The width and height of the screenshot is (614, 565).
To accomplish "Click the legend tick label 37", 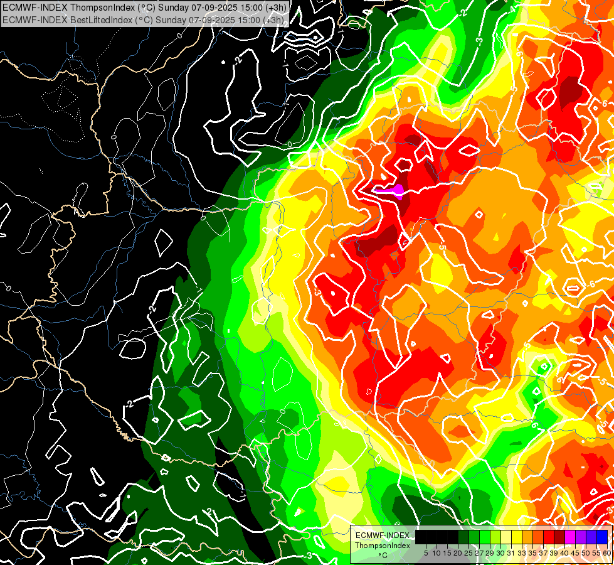I will pos(544,553).
